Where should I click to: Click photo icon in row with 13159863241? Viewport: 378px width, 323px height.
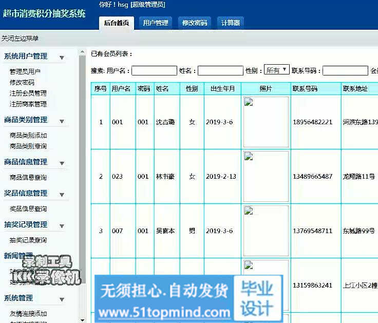tap(249, 265)
